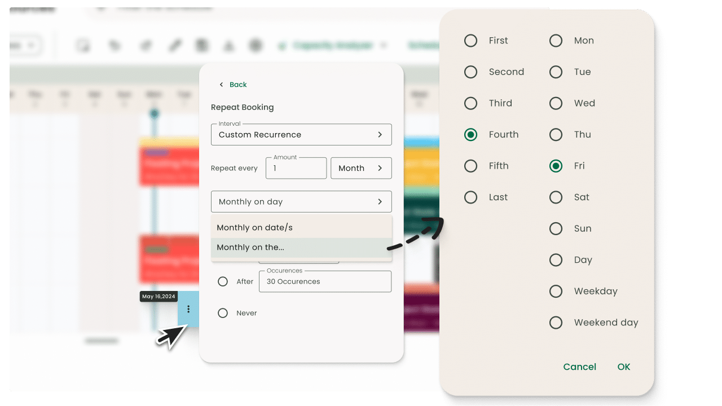Click the Cancel button
This screenshot has width=722, height=406.
pyautogui.click(x=579, y=367)
